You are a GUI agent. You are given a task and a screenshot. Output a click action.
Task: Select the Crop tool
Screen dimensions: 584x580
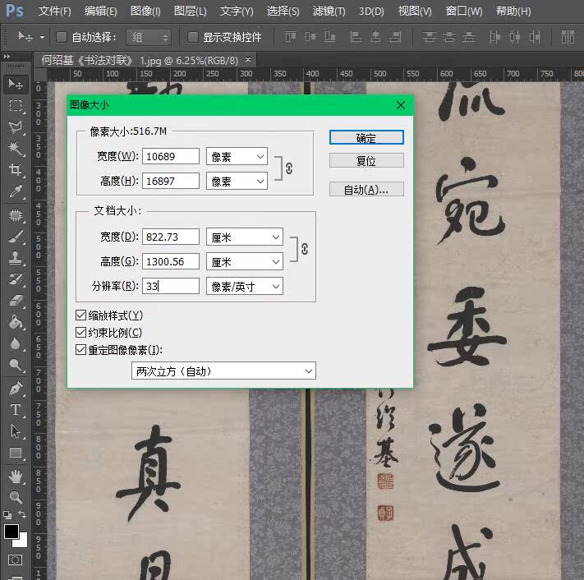click(x=16, y=170)
